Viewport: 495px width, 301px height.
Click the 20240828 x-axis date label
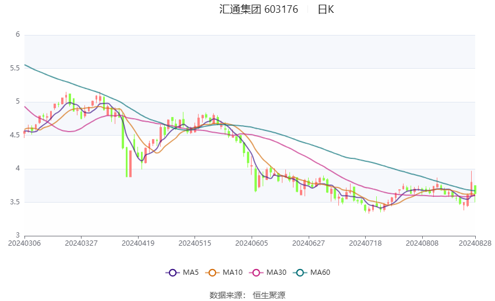pos(475,243)
